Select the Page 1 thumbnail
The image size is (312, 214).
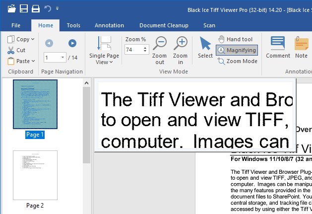click(x=35, y=104)
